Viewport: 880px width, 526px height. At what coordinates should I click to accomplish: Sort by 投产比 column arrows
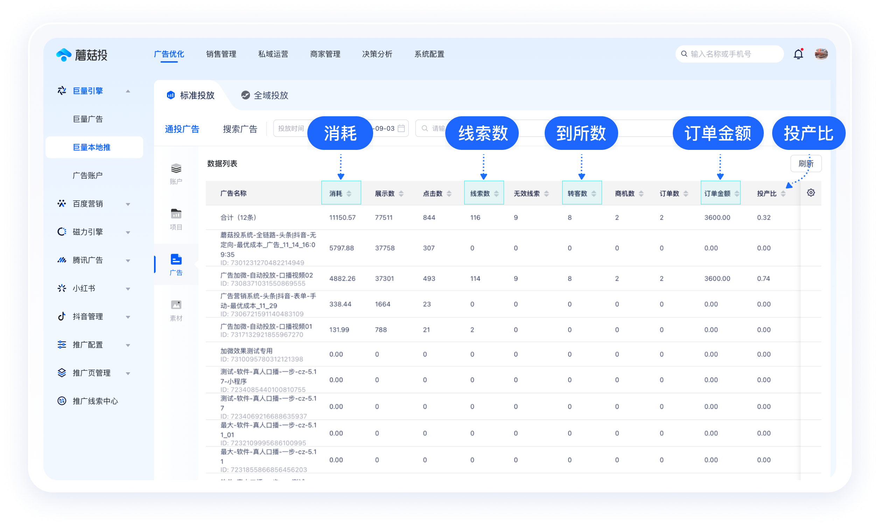pos(783,194)
